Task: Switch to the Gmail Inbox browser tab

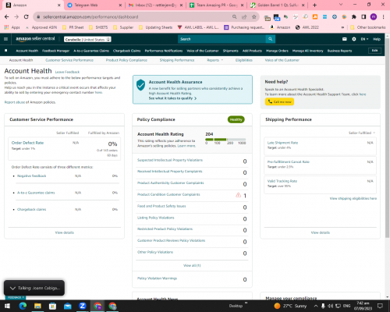Action: coord(156,5)
